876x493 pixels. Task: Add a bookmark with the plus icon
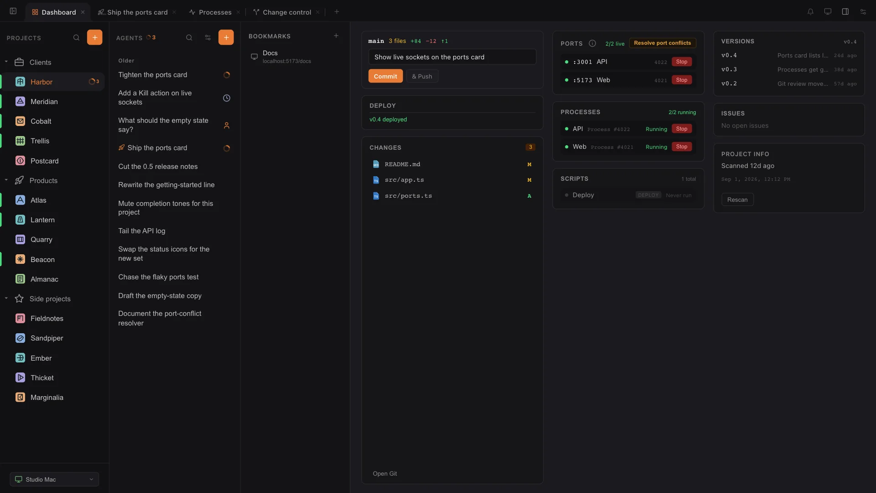336,36
